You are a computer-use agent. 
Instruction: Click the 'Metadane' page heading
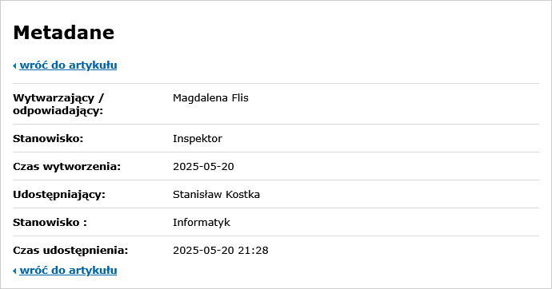click(64, 33)
